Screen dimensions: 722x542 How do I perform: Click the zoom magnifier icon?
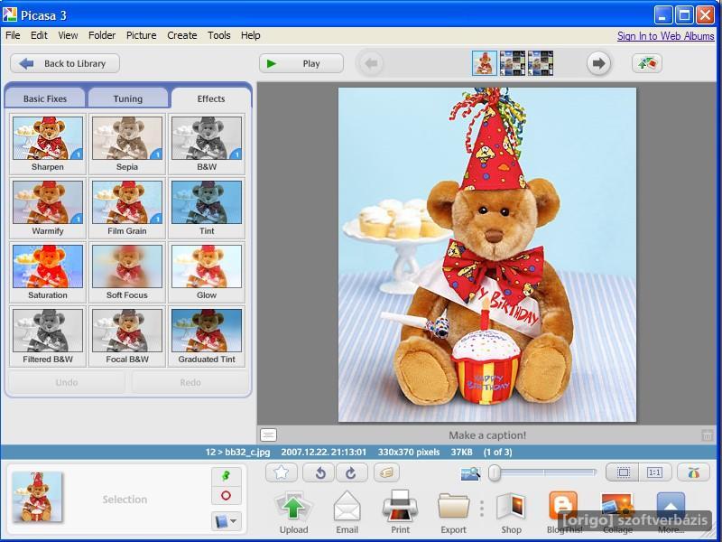(x=469, y=473)
